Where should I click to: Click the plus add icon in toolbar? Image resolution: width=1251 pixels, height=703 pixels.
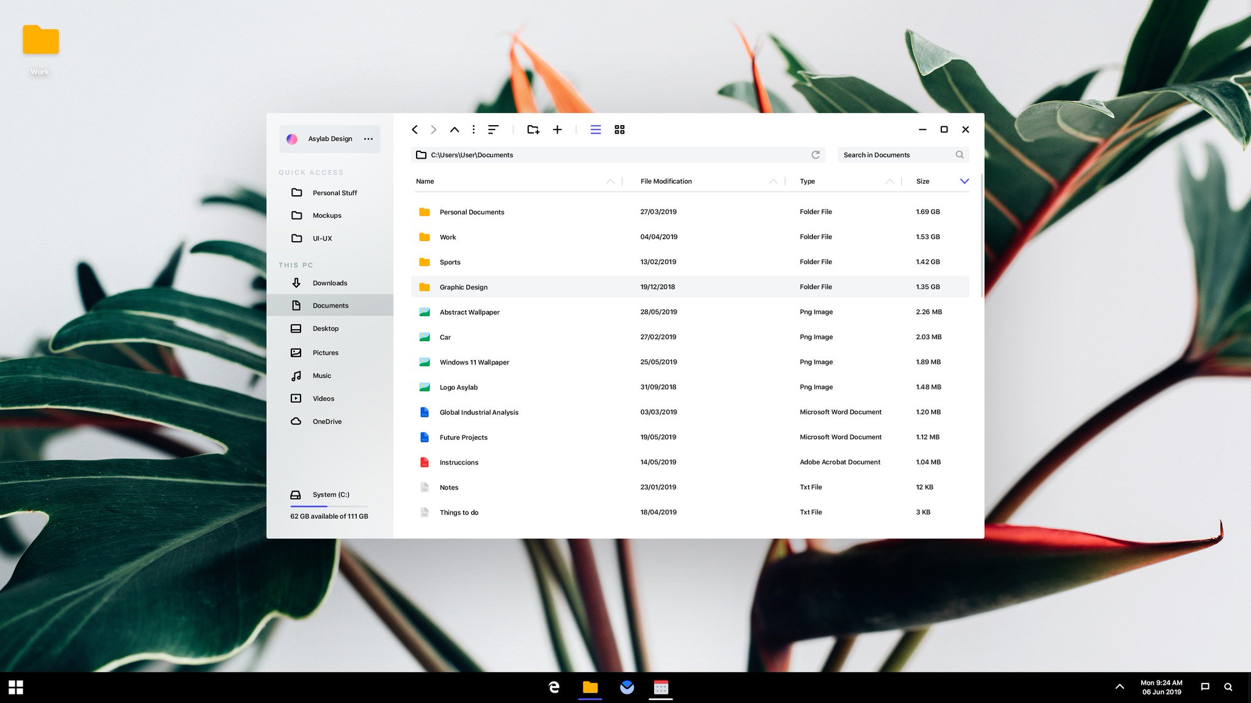point(557,129)
